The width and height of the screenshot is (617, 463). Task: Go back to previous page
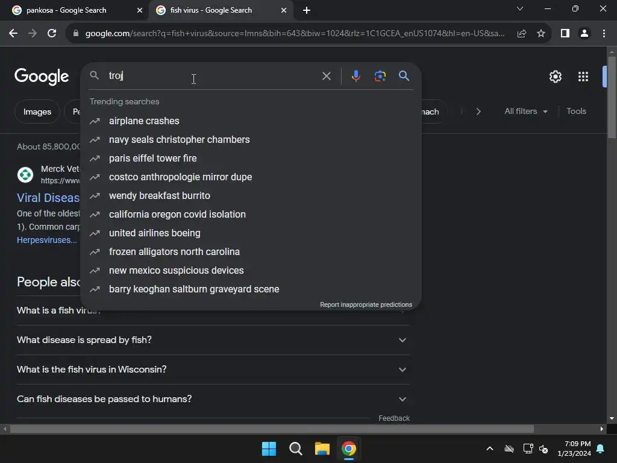click(x=13, y=34)
